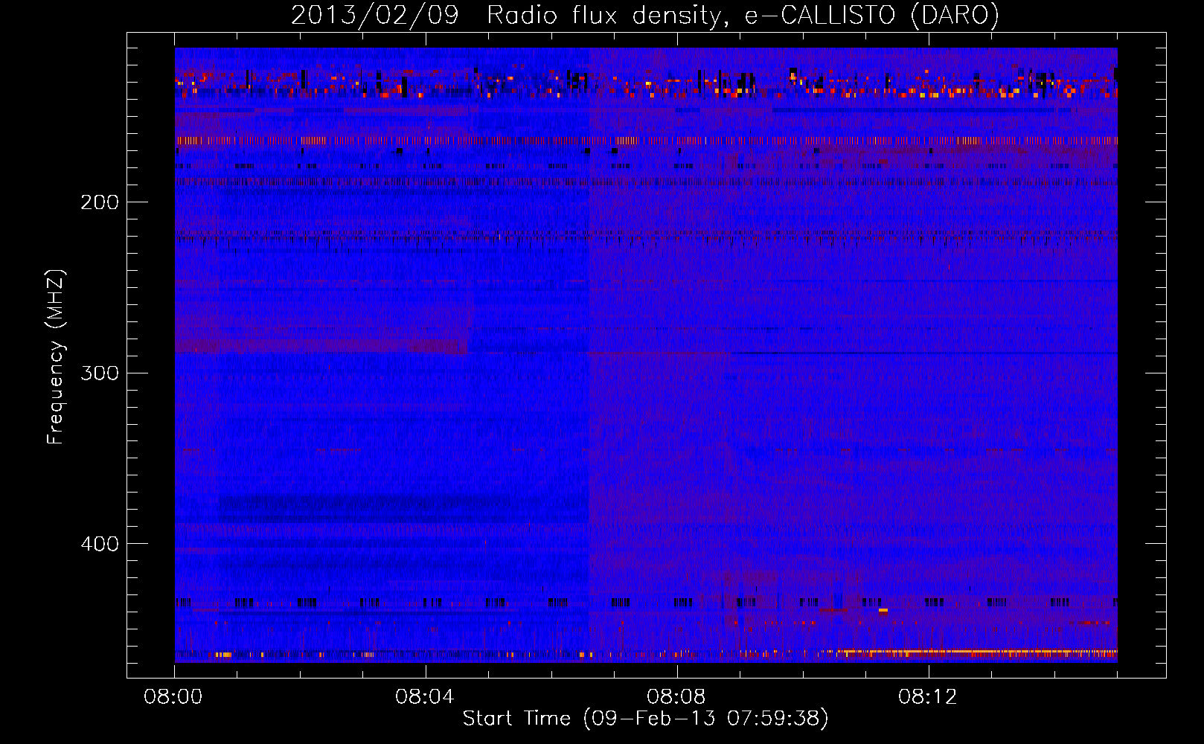Click the Frequency (MHZ) axis label
Viewport: 1204px width, 744px height.
(56, 356)
